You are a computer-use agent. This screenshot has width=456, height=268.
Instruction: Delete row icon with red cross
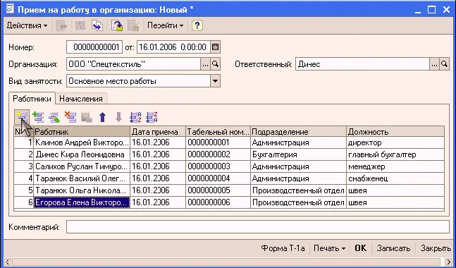[70, 117]
